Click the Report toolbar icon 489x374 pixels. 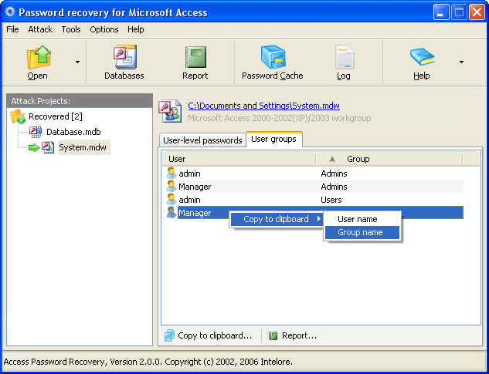click(x=195, y=58)
